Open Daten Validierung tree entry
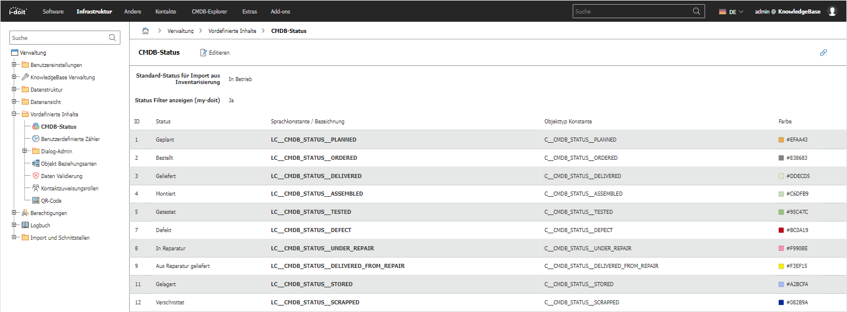This screenshot has width=847, height=312. 61,176
